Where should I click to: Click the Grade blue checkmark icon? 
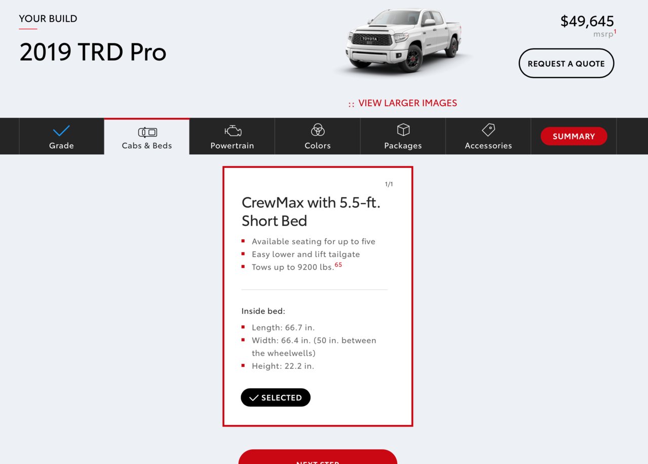61,131
